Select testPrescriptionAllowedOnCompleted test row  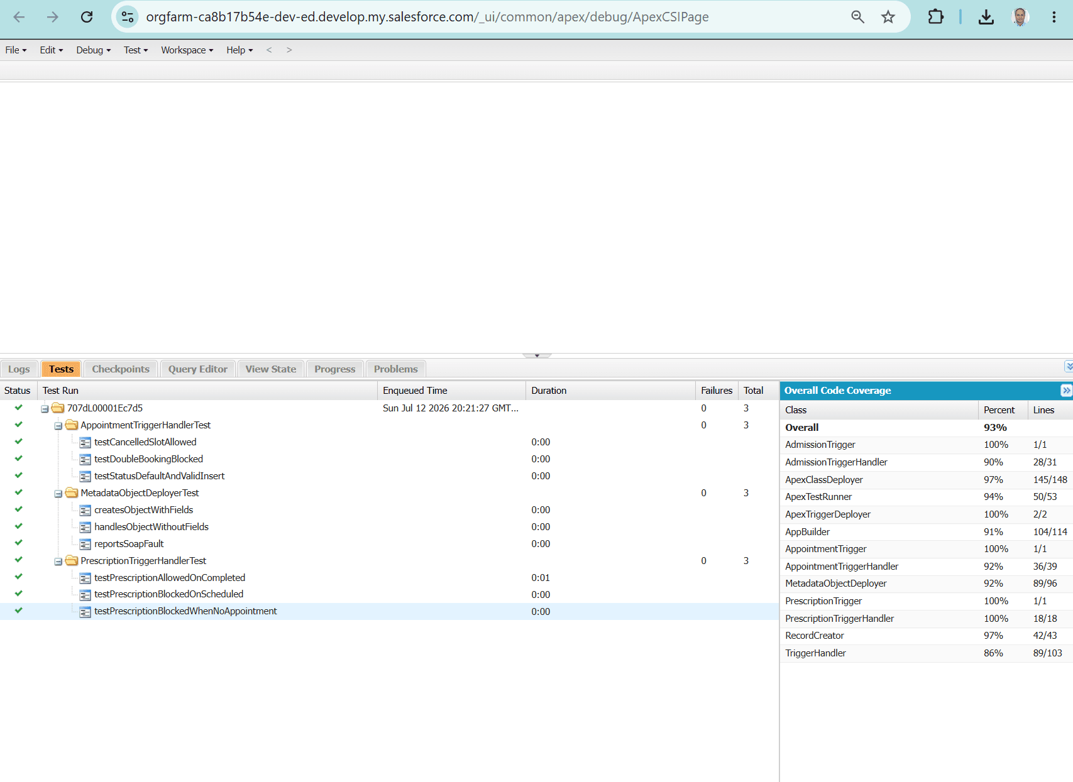(389, 578)
